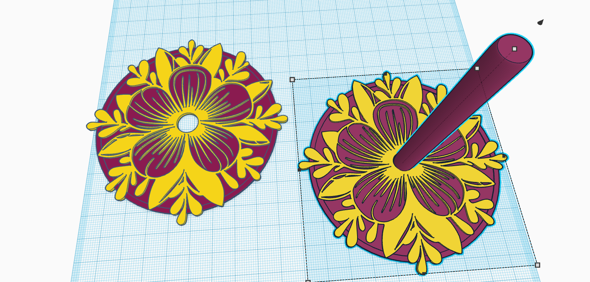
Task: Click the bottom-right white corner scale handle
Action: 538,265
